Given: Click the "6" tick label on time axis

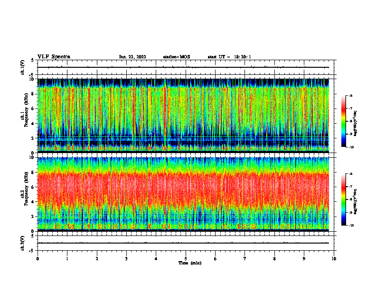Looking at the screenshot, I should pos(216,259).
